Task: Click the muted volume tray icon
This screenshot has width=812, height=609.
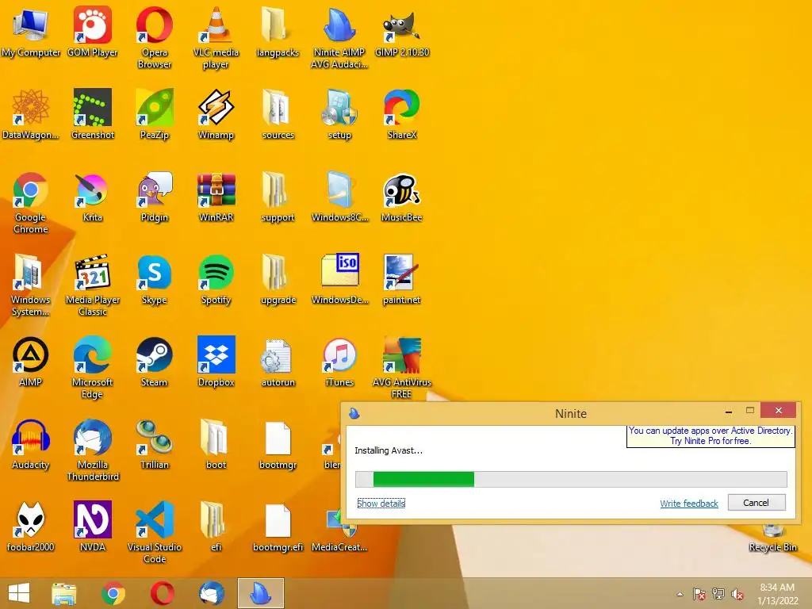Action: (737, 594)
